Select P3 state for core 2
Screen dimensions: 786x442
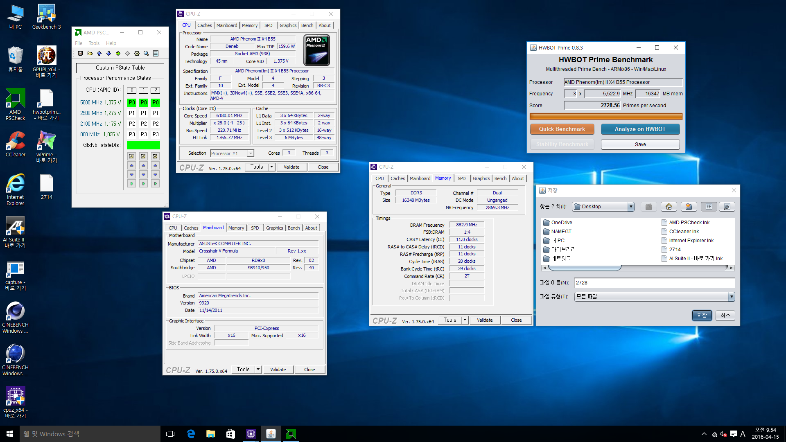[x=155, y=134]
